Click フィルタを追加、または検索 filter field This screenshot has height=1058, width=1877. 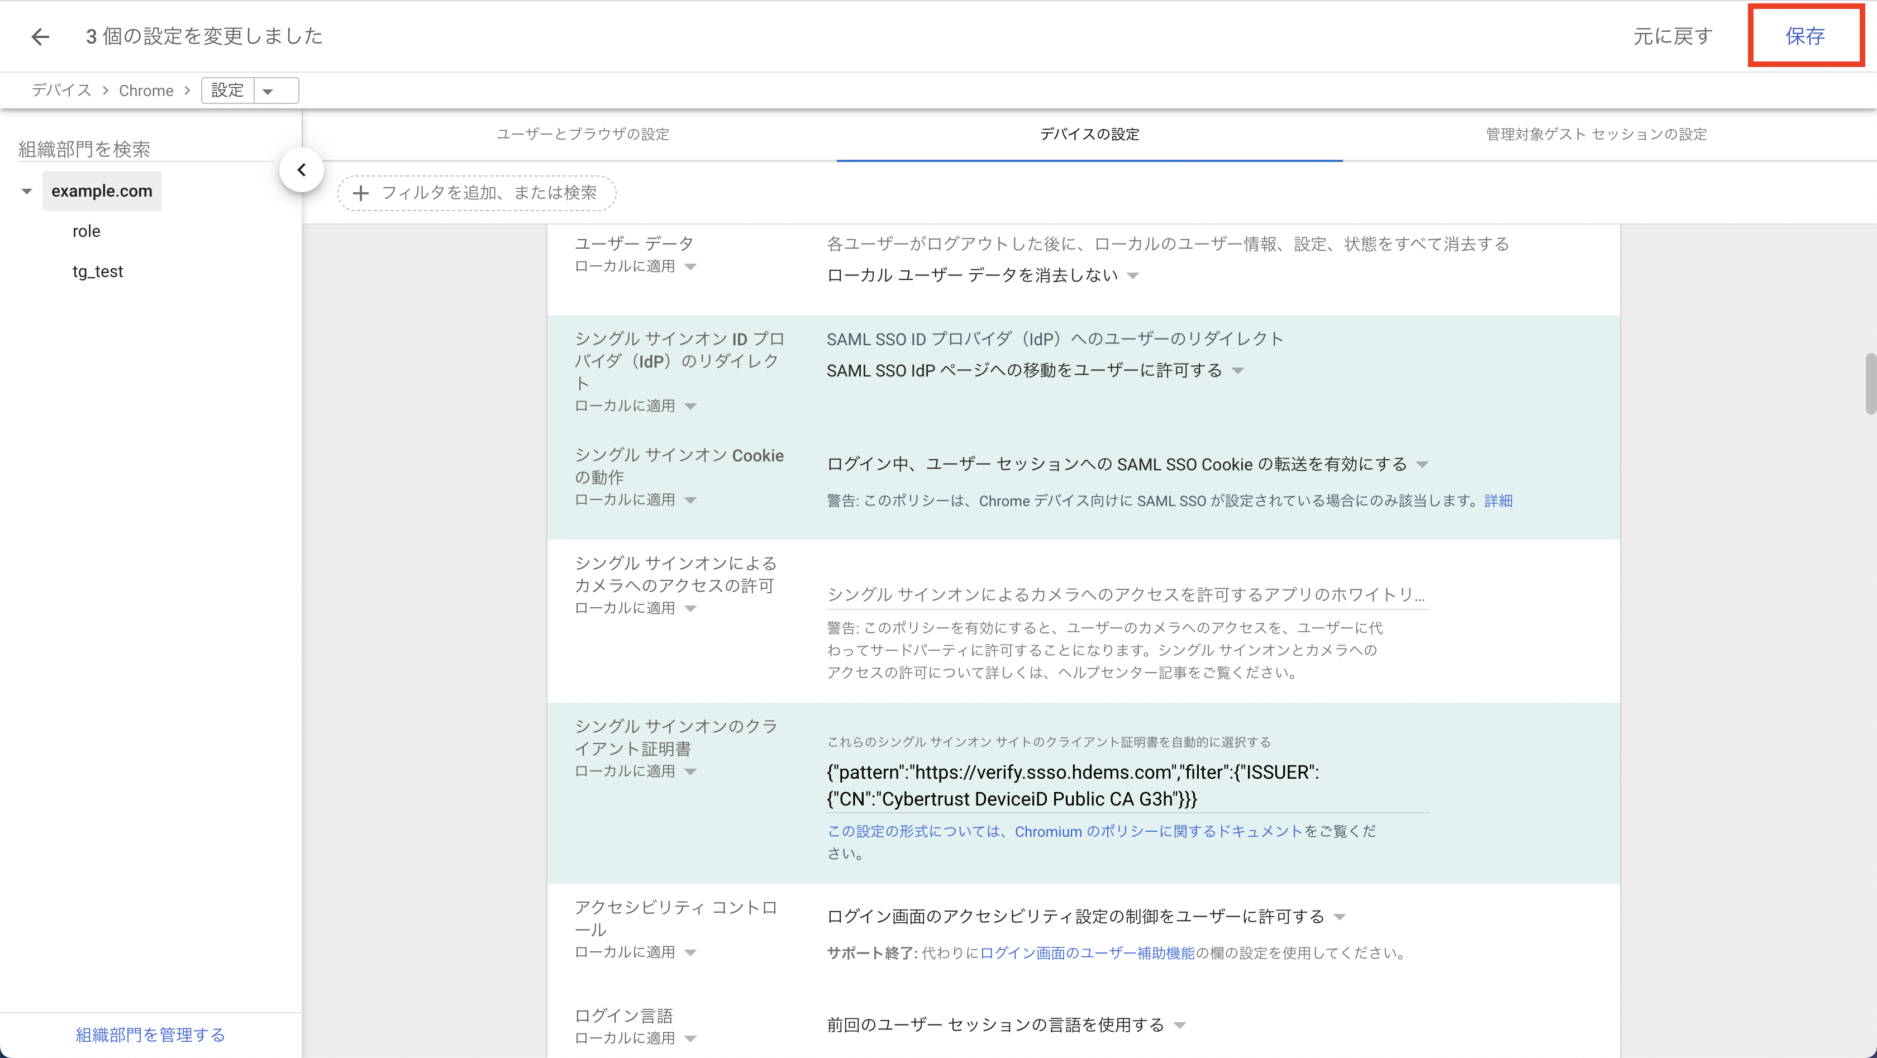tap(477, 193)
